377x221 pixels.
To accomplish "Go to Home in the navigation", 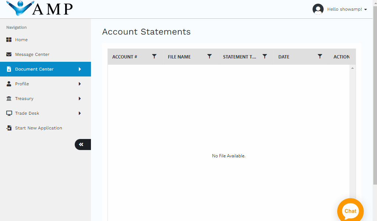I will (x=21, y=40).
